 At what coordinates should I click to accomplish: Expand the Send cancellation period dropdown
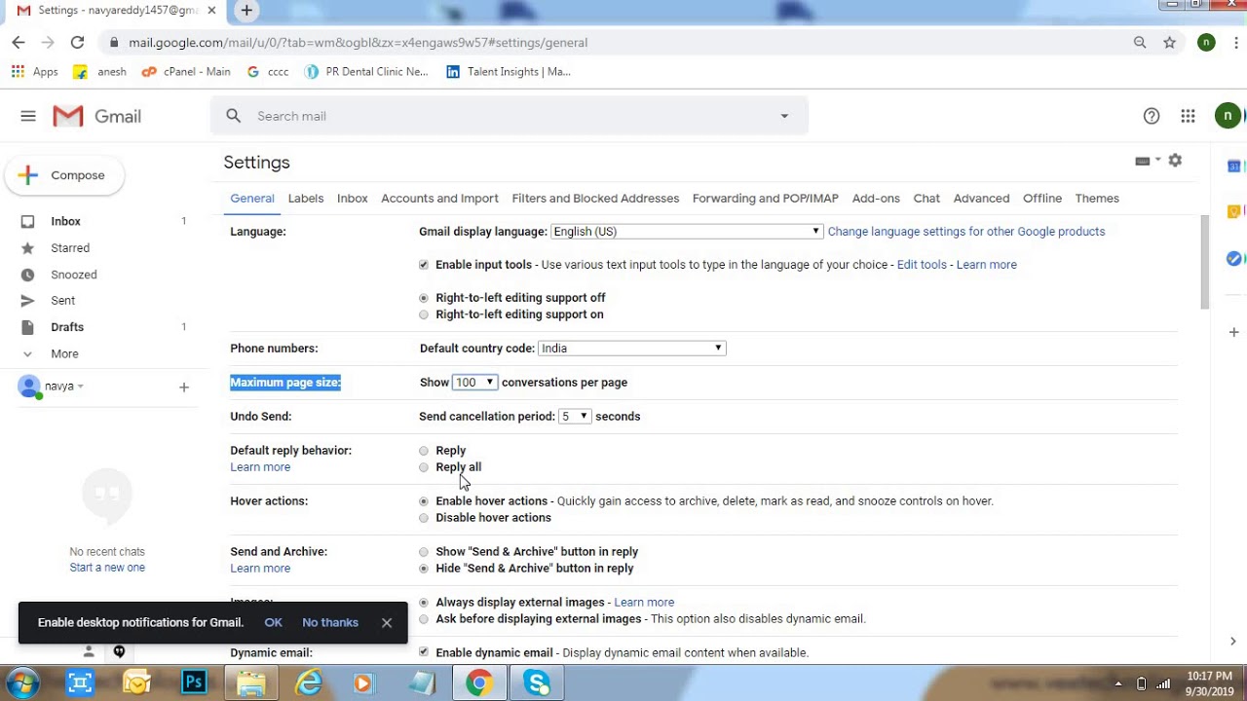tap(575, 417)
